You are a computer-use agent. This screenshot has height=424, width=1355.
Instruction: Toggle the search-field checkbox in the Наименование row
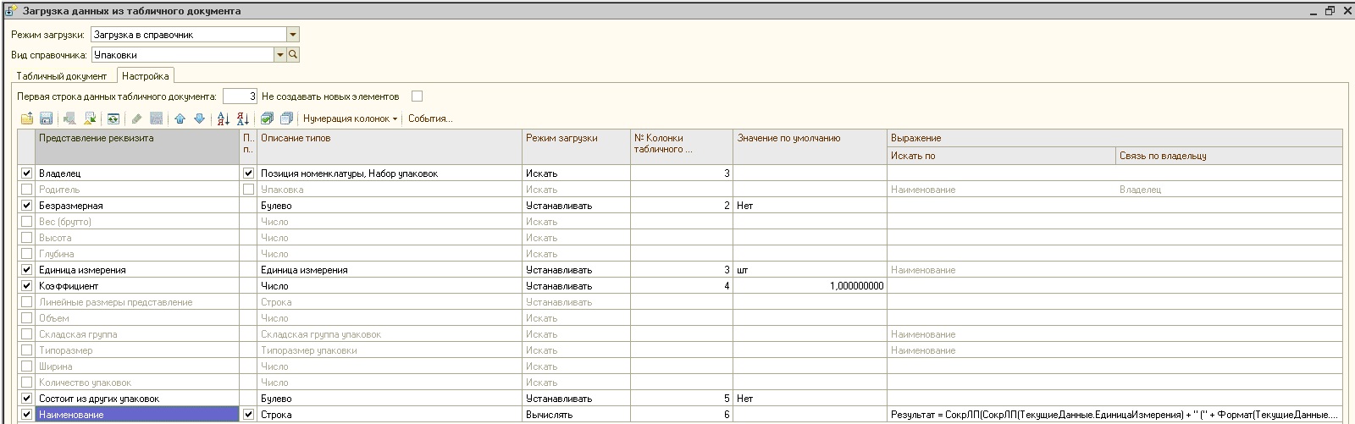[248, 414]
